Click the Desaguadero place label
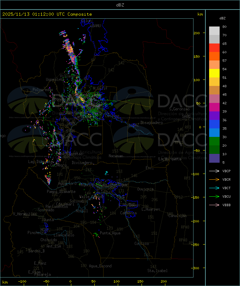 (x=151, y=123)
